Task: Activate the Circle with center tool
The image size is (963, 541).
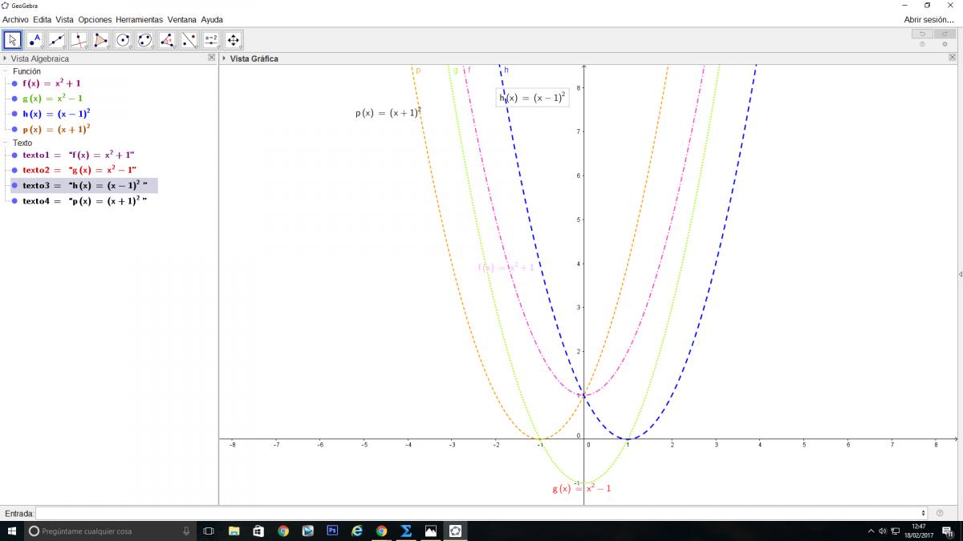Action: pos(123,39)
